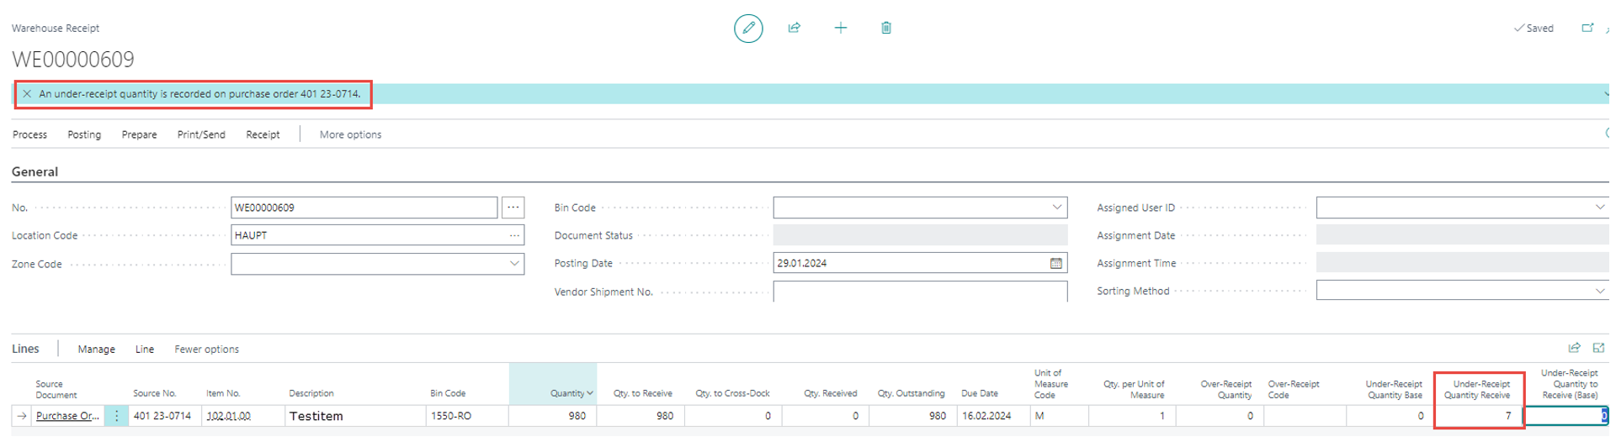Open the Process menu

pos(30,134)
